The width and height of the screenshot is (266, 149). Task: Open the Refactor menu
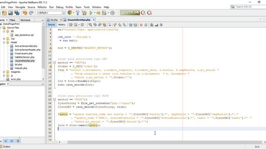click(x=42, y=7)
